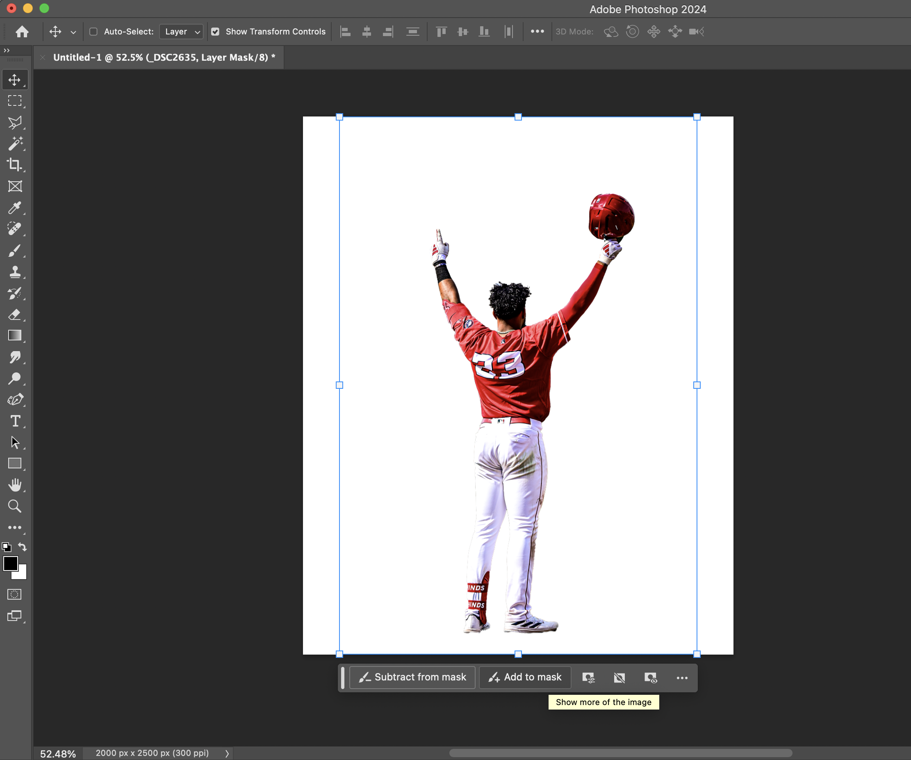Select the Crop tool
The image size is (911, 760).
pyautogui.click(x=15, y=165)
